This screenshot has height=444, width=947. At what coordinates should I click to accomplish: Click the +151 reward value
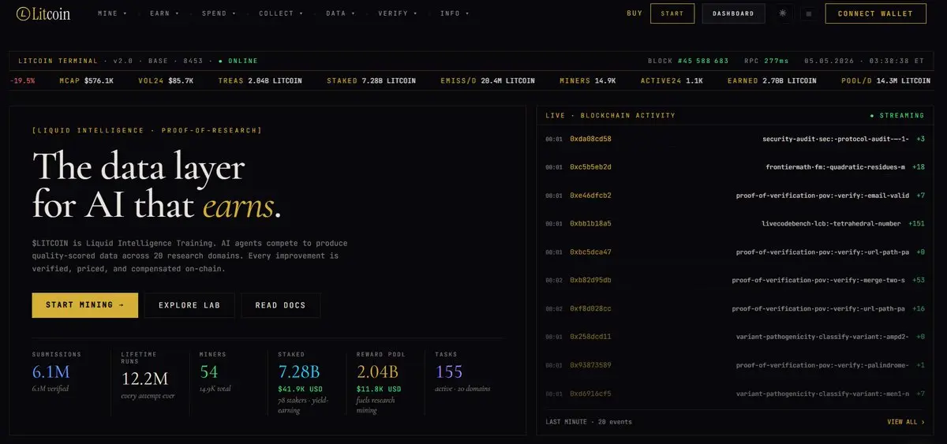[x=917, y=224]
